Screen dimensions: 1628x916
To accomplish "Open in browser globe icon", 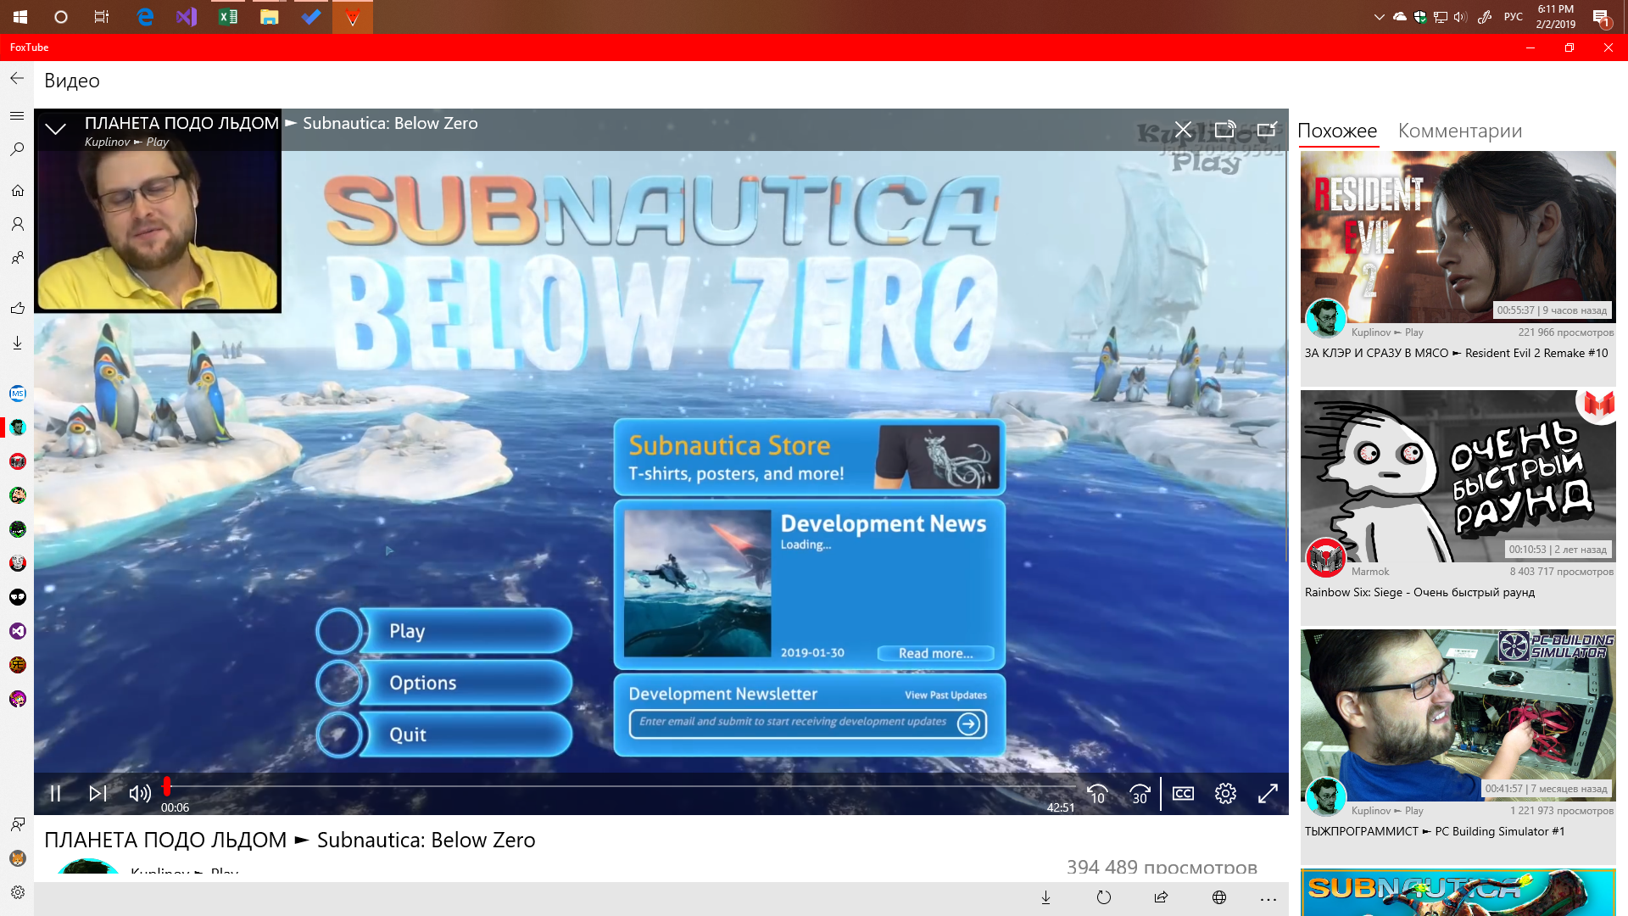I will click(1218, 897).
